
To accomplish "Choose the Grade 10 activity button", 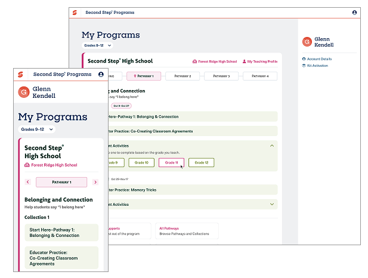I will tap(141, 162).
